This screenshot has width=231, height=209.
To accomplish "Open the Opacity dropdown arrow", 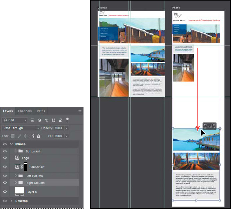I will point(66,128).
